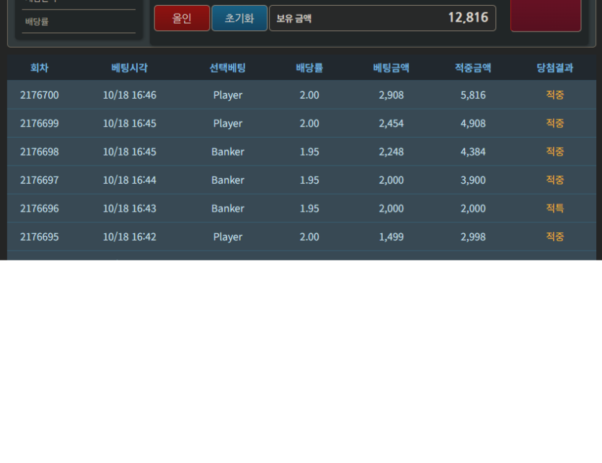Select round number 2176699
602x463 pixels.
tap(40, 123)
